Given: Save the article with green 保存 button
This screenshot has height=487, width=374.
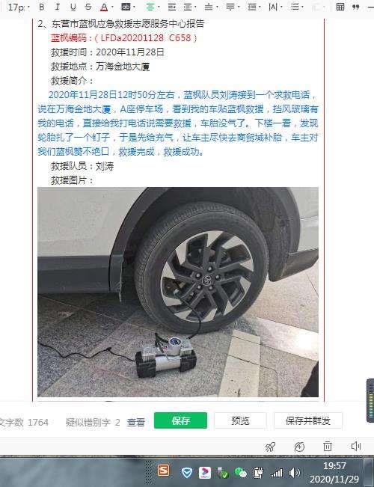Looking at the screenshot, I should 180,420.
